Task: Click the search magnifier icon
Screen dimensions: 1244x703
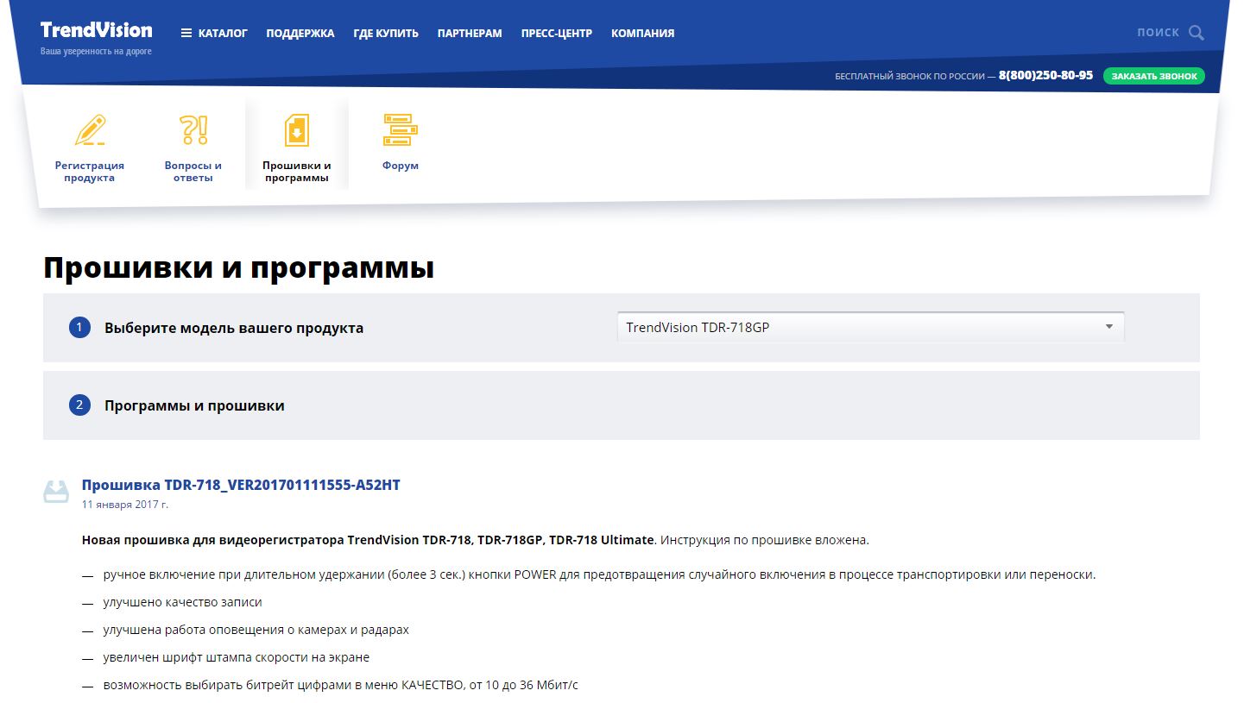Action: coord(1196,33)
